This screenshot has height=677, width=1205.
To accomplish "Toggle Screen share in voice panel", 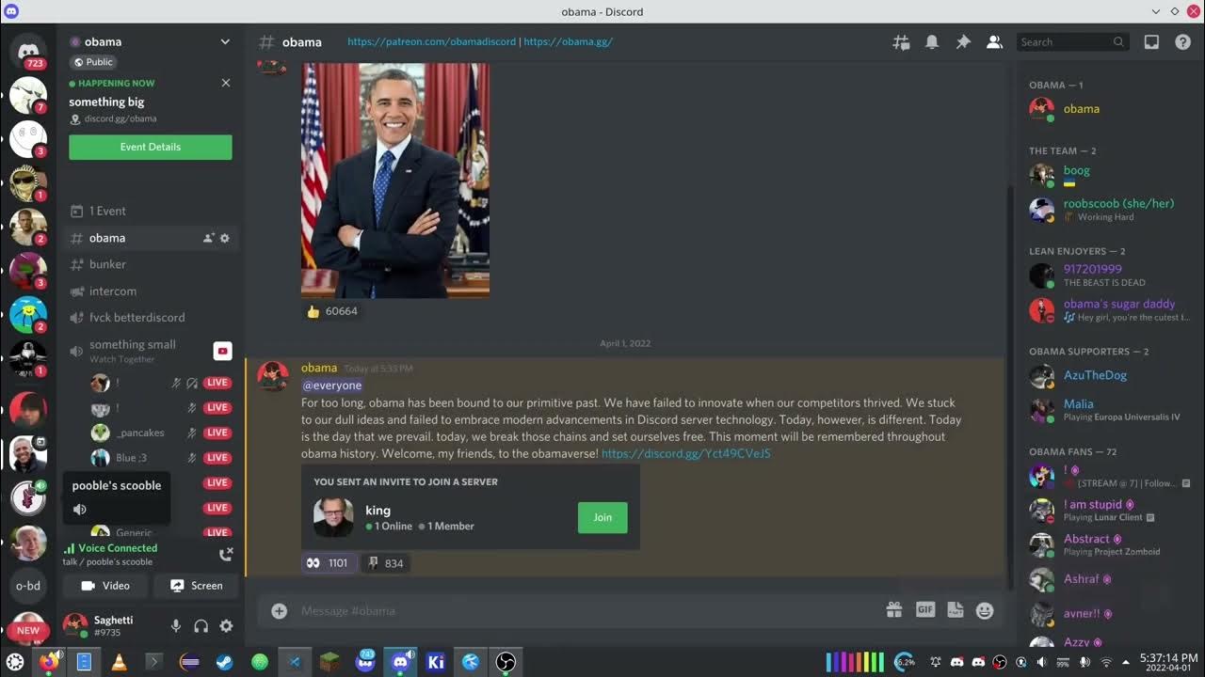I will (x=196, y=586).
